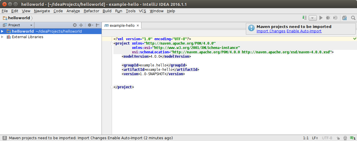
Task: Open the run configuration dropdown
Action: coord(313,18)
